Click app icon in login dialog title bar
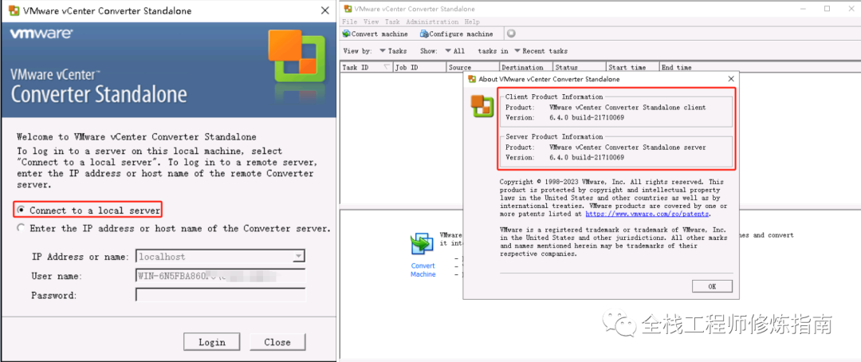The height and width of the screenshot is (362, 861). 14,10
